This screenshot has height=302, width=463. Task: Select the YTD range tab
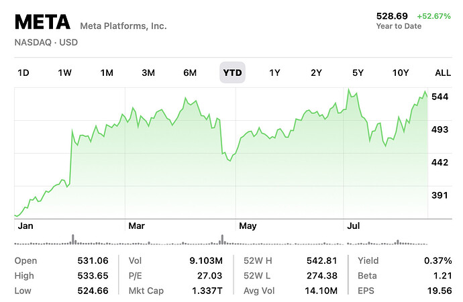[233, 72]
